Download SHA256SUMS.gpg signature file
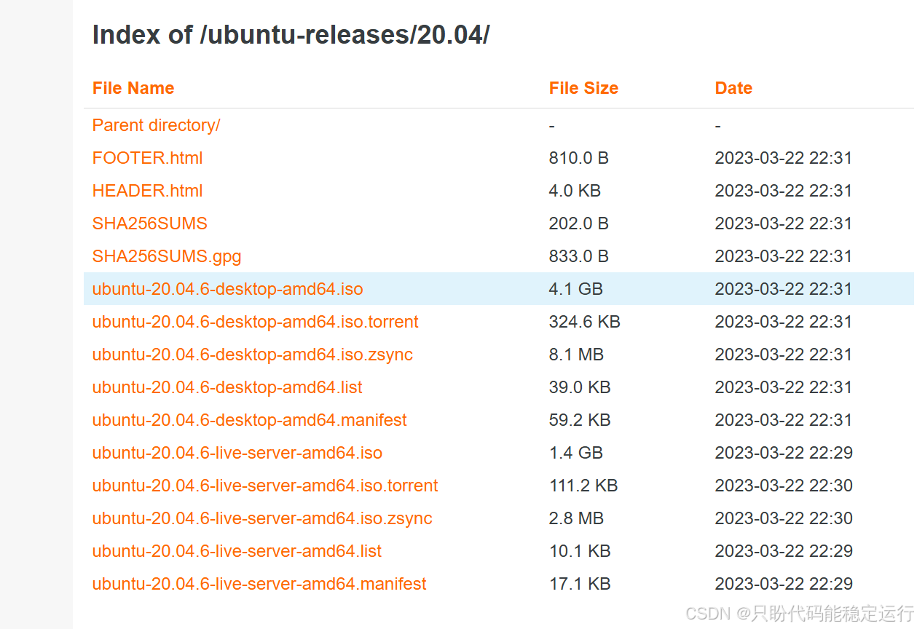 (x=166, y=256)
